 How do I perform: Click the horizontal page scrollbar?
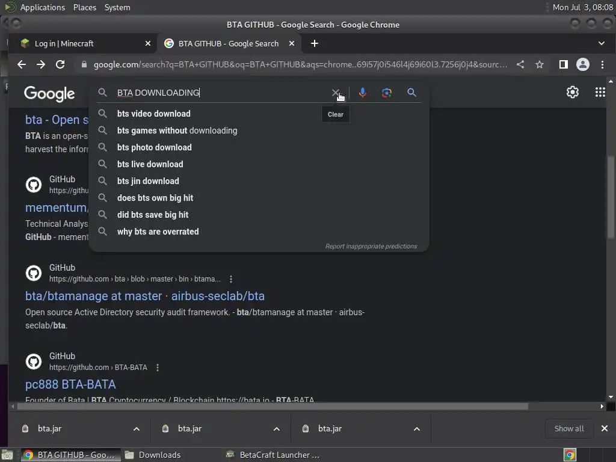273,406
